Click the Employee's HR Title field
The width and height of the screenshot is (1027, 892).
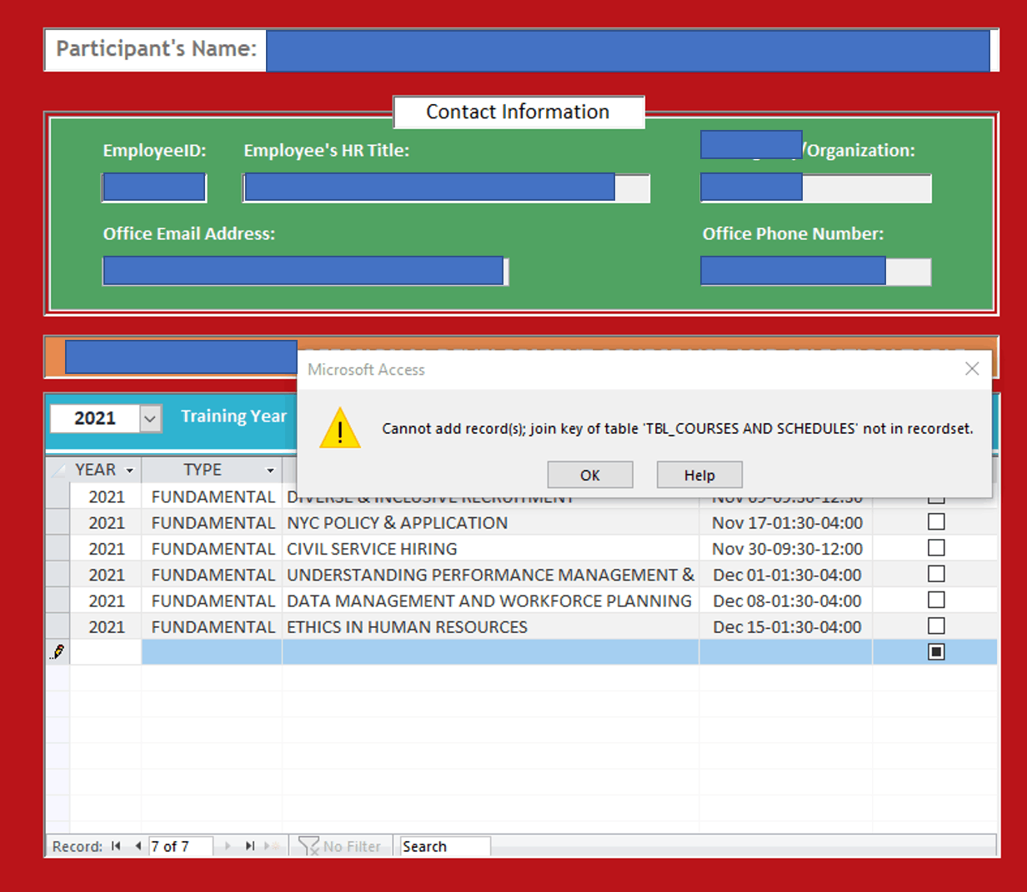446,187
